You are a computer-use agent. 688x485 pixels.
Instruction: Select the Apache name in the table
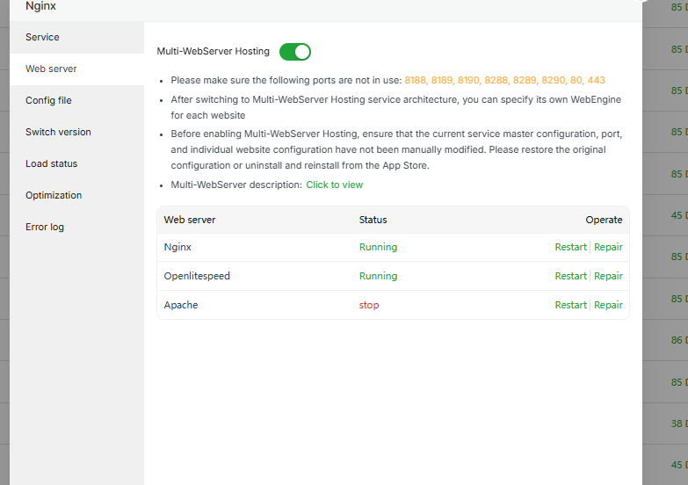coord(181,305)
